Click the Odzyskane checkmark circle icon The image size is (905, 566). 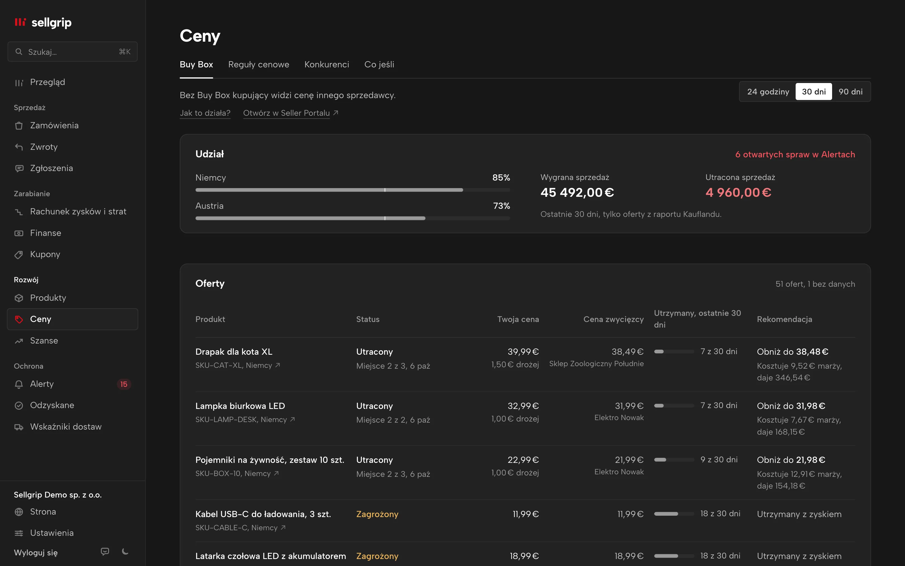pyautogui.click(x=19, y=405)
